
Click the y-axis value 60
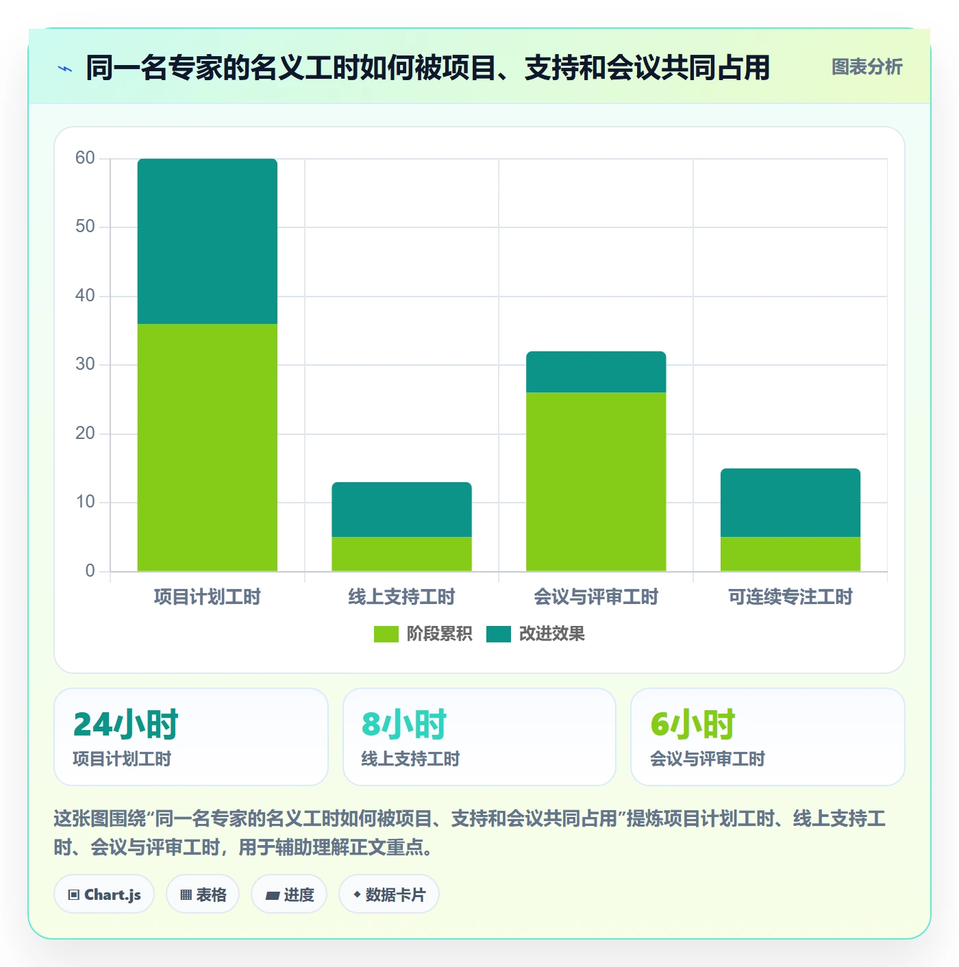[x=85, y=158]
